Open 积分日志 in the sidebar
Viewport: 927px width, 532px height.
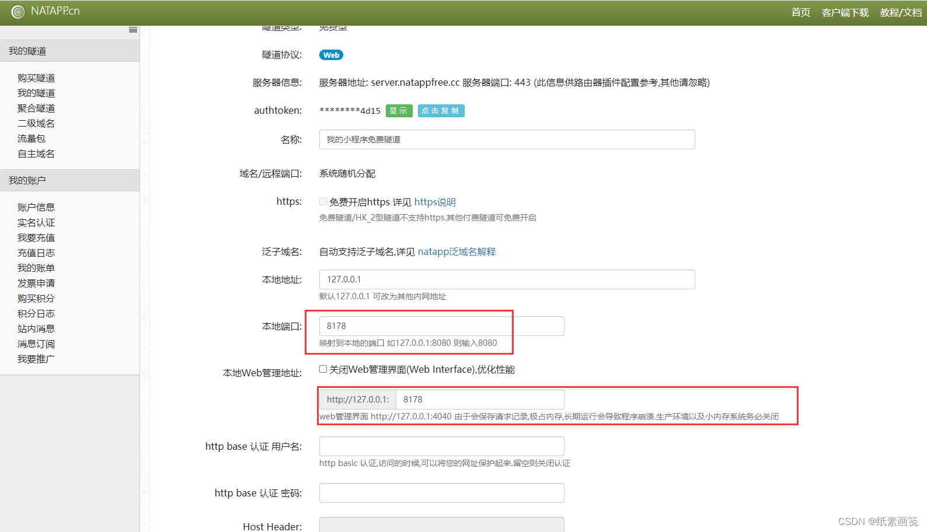[x=36, y=314]
